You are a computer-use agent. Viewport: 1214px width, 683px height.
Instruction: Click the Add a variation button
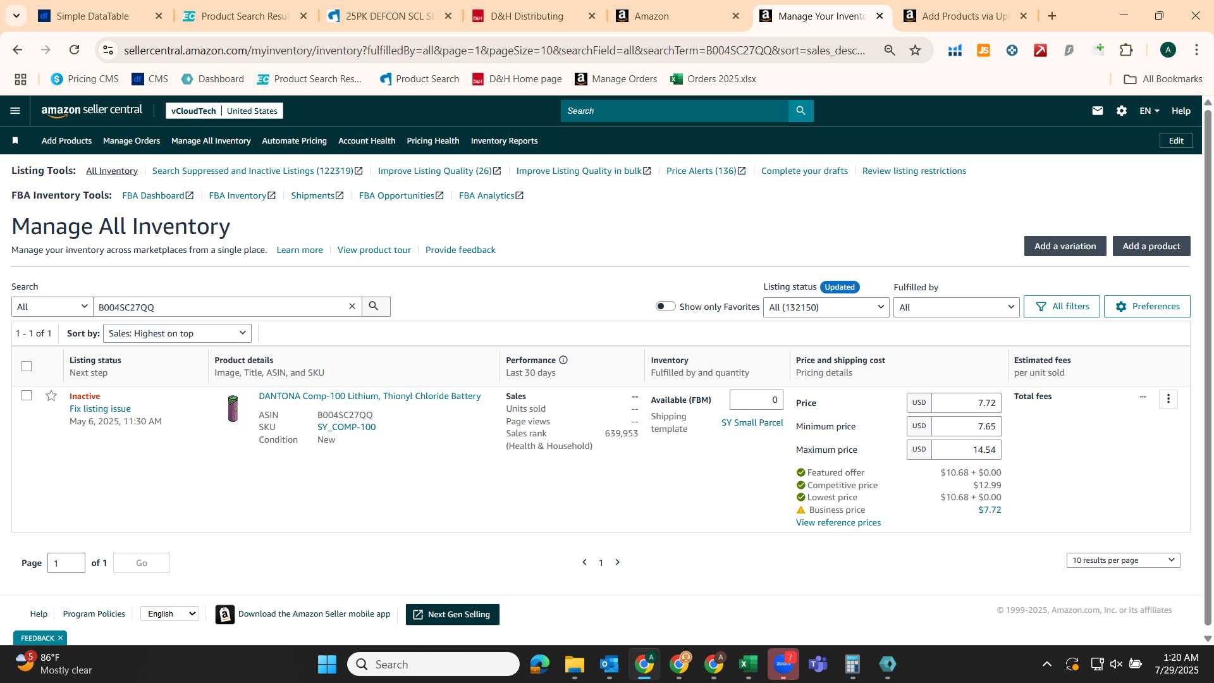[1065, 246]
